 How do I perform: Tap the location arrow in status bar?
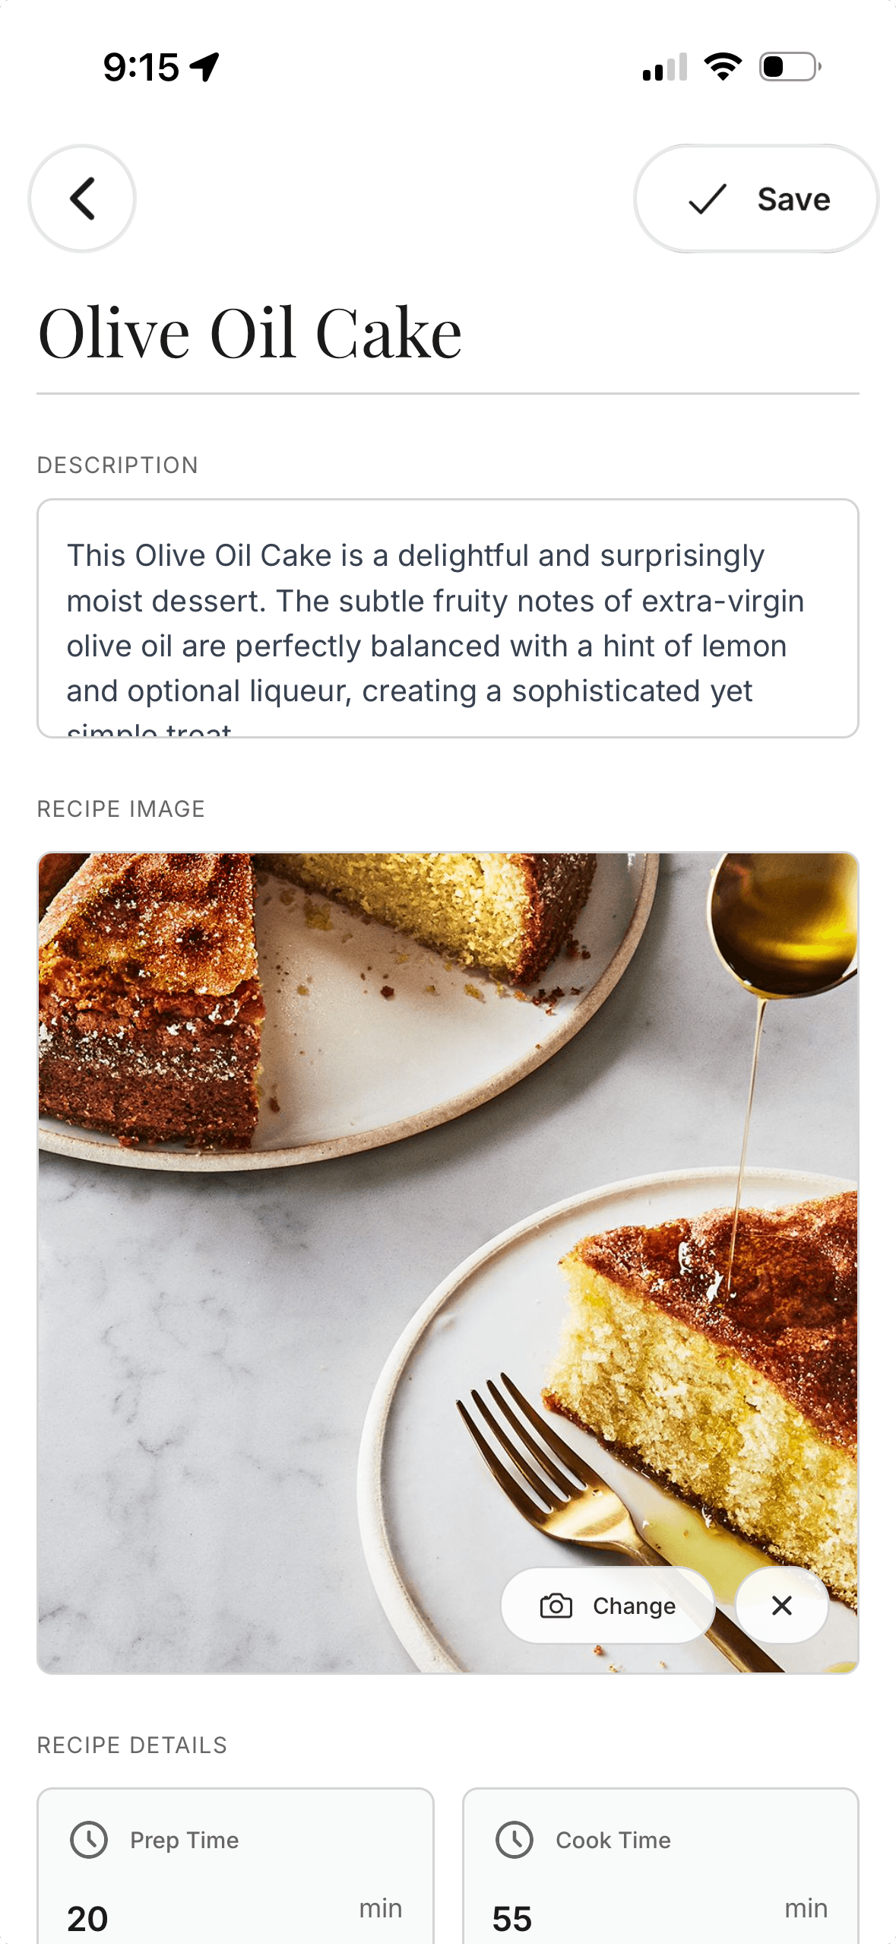(x=205, y=67)
